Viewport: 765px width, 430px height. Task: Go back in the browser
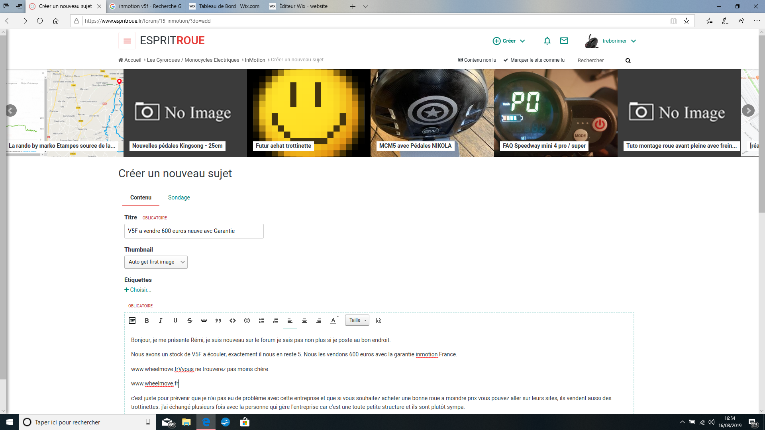click(8, 21)
